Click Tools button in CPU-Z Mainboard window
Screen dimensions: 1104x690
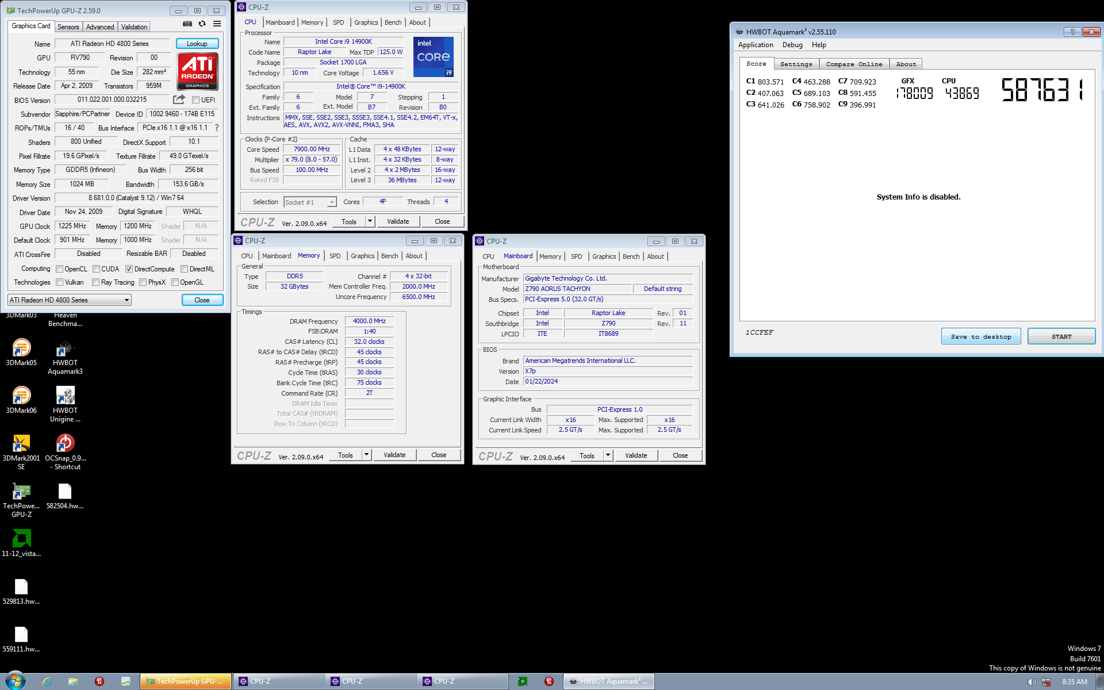(587, 455)
